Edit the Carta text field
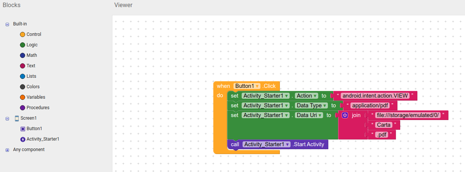The image size is (465, 172). point(384,125)
